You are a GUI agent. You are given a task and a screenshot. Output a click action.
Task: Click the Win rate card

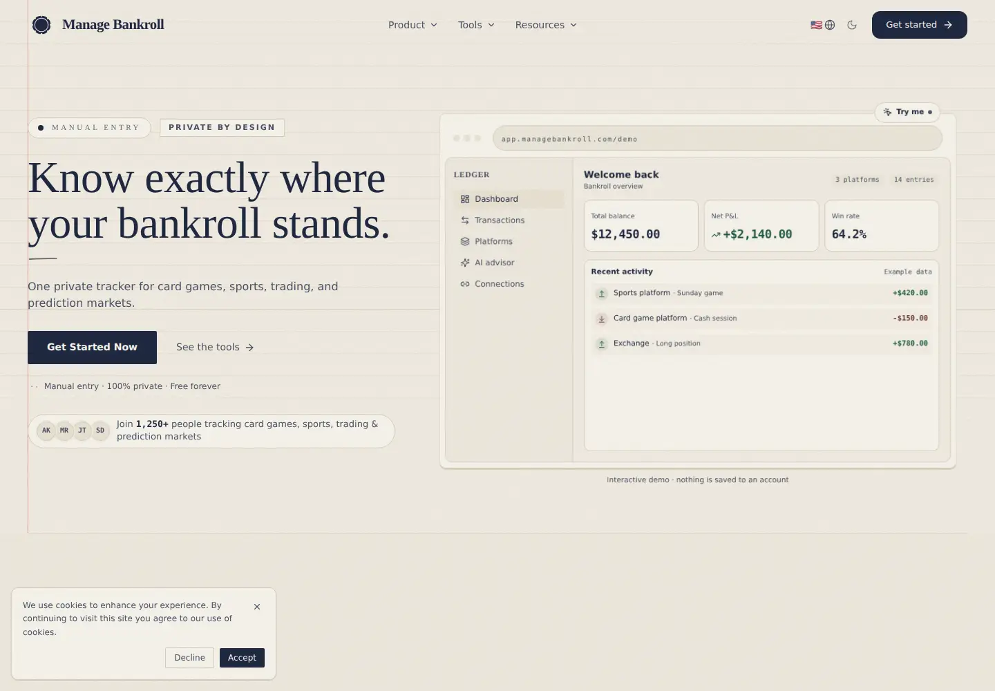pyautogui.click(x=882, y=226)
